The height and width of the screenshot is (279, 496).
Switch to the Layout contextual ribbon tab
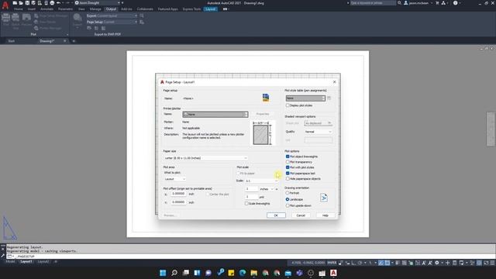pos(210,9)
